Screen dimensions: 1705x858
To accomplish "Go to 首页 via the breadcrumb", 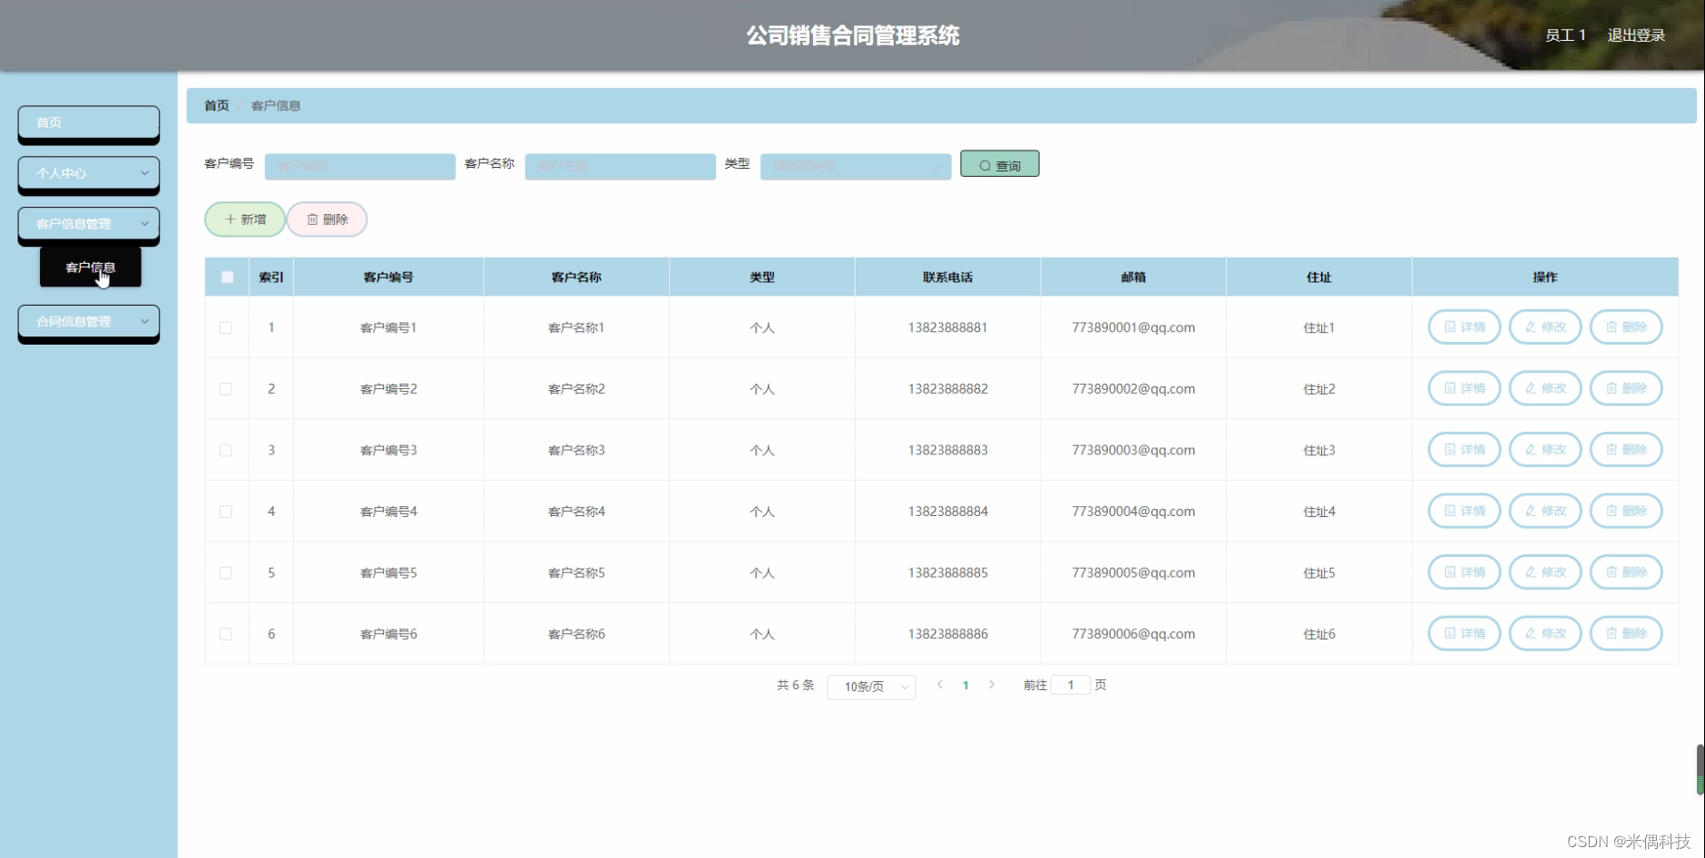I will [x=216, y=105].
